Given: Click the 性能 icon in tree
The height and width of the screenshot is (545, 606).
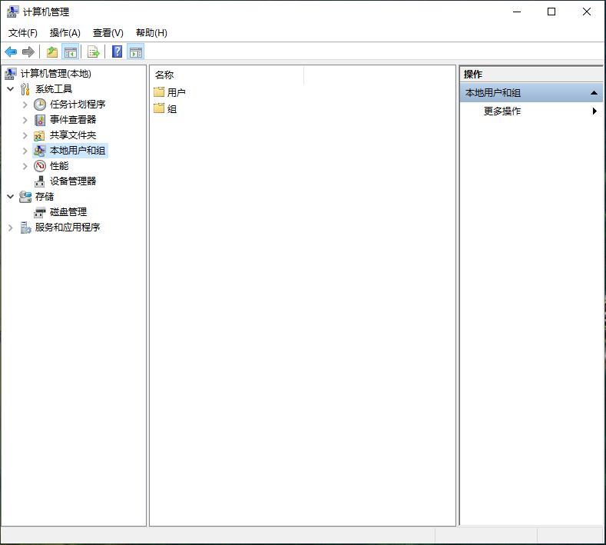Looking at the screenshot, I should pyautogui.click(x=40, y=166).
